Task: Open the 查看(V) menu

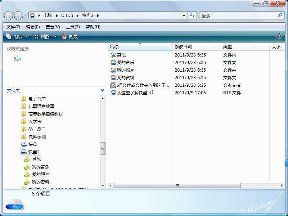Action: [x=53, y=27]
